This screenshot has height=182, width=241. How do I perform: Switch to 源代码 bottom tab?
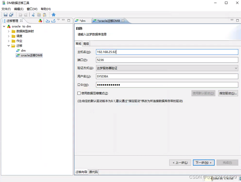(x=93, y=172)
